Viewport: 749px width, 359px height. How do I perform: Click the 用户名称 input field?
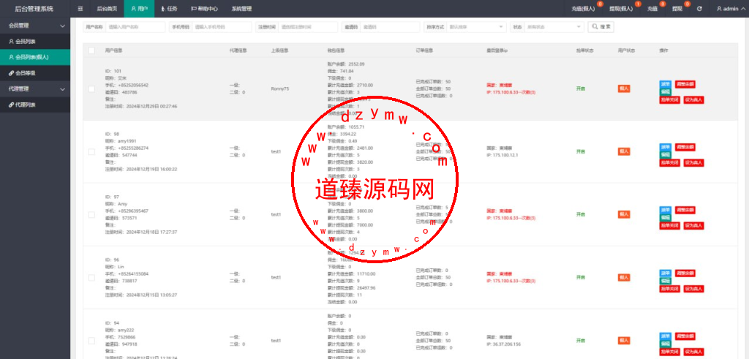[x=135, y=27]
